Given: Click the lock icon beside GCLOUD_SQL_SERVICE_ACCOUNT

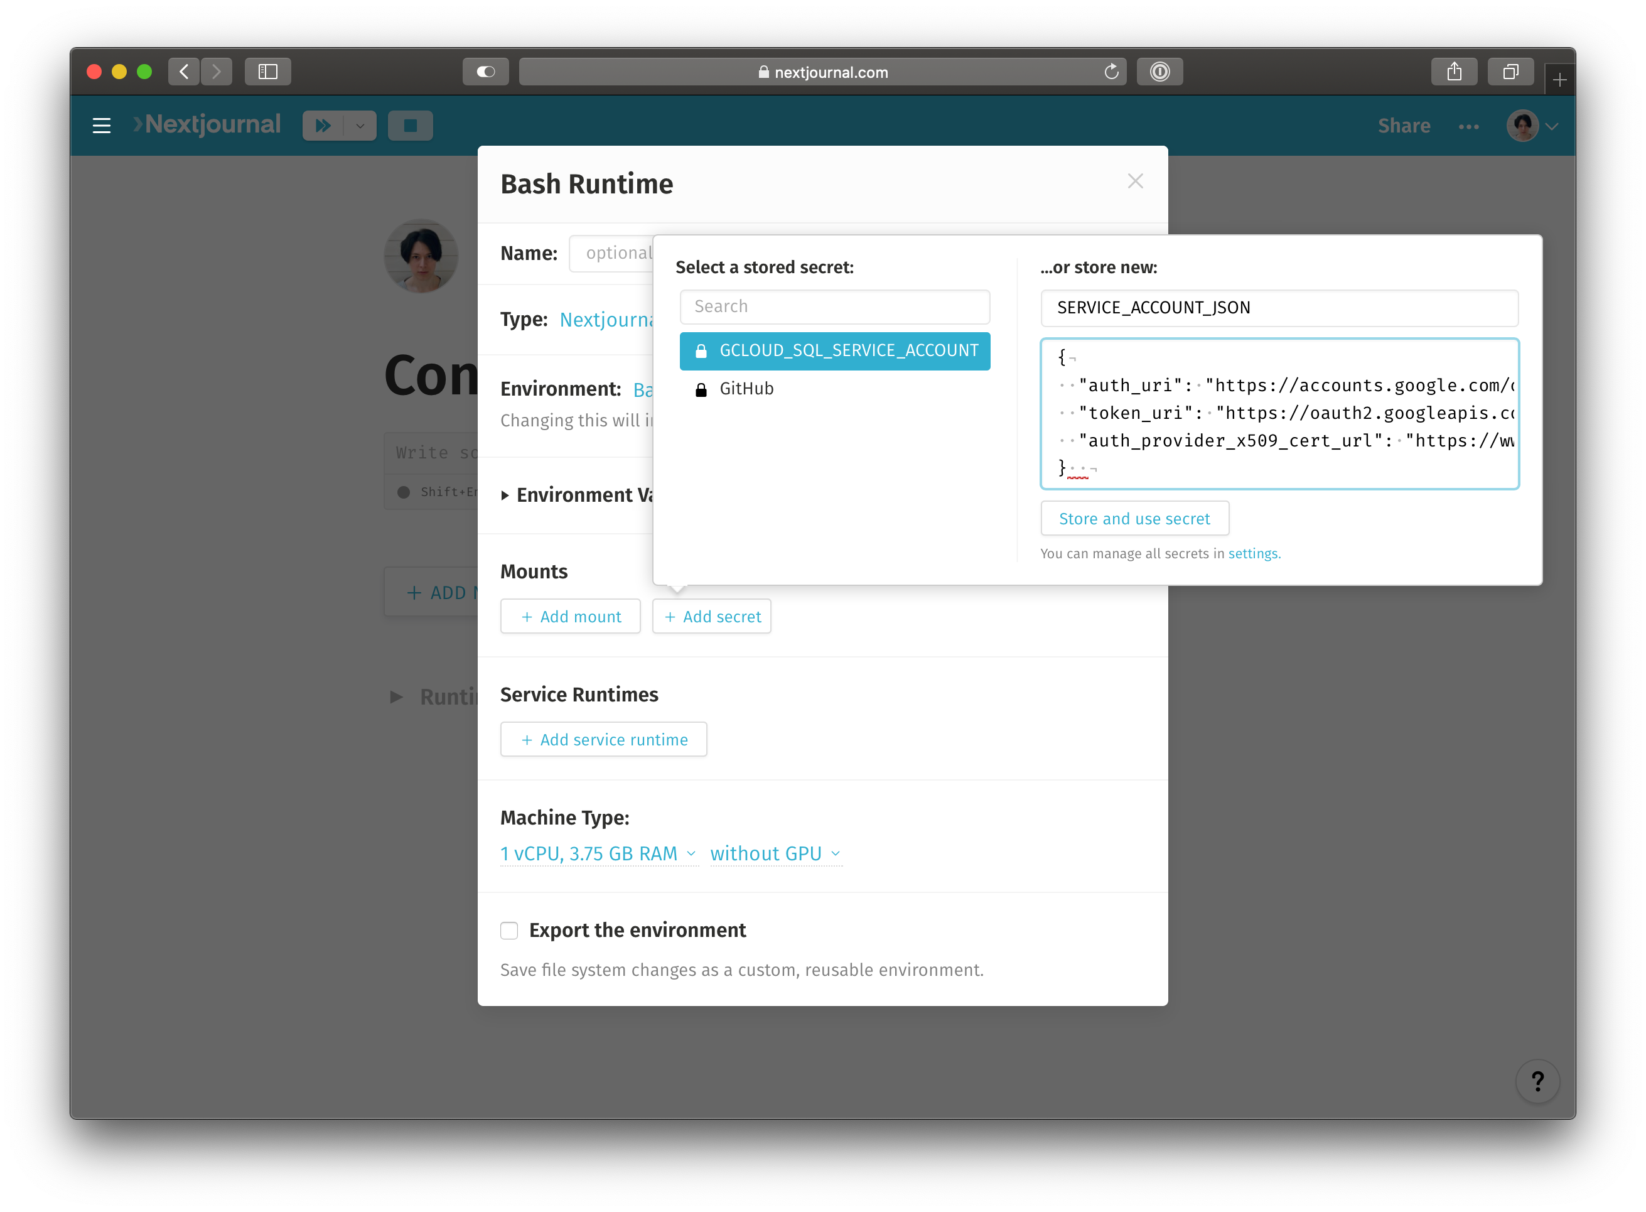Looking at the screenshot, I should tap(701, 352).
